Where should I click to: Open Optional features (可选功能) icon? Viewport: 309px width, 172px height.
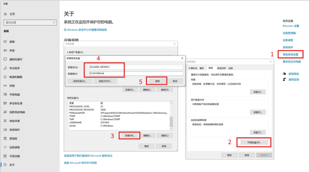pos(5,156)
